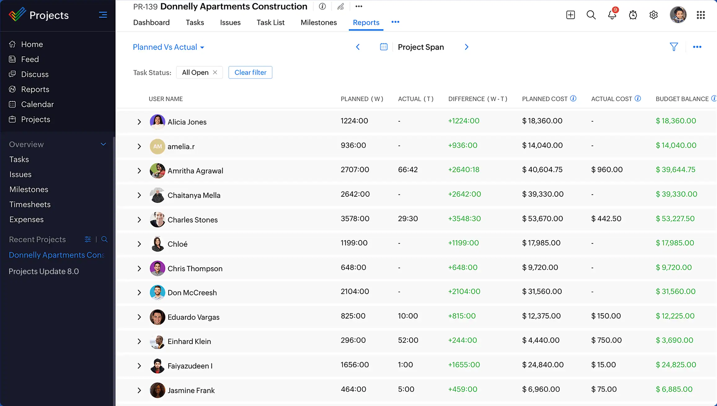Open the global search
The height and width of the screenshot is (406, 717).
pyautogui.click(x=591, y=15)
